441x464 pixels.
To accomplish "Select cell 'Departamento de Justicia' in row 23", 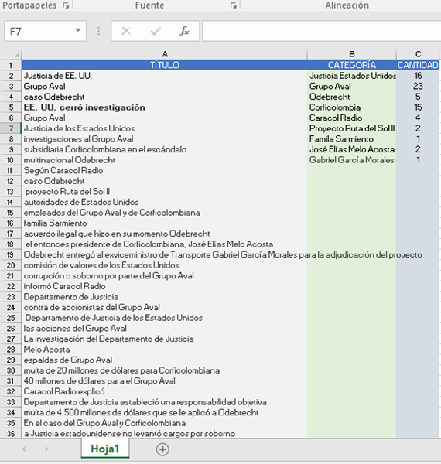I will (165, 297).
